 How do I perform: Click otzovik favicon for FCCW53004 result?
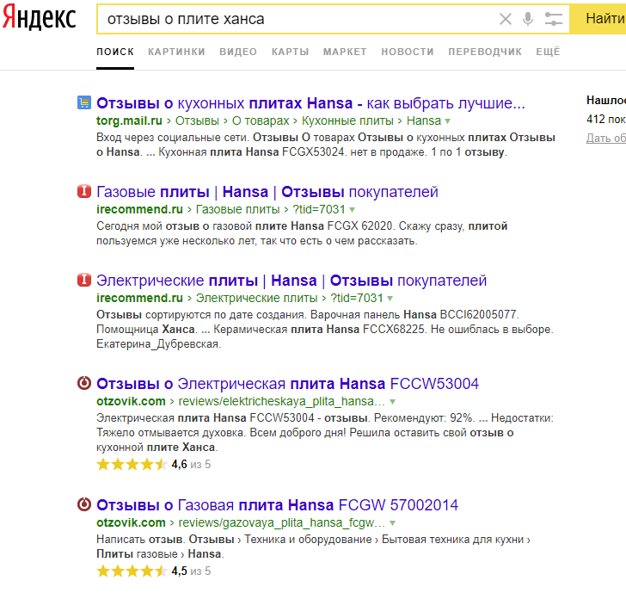click(84, 383)
